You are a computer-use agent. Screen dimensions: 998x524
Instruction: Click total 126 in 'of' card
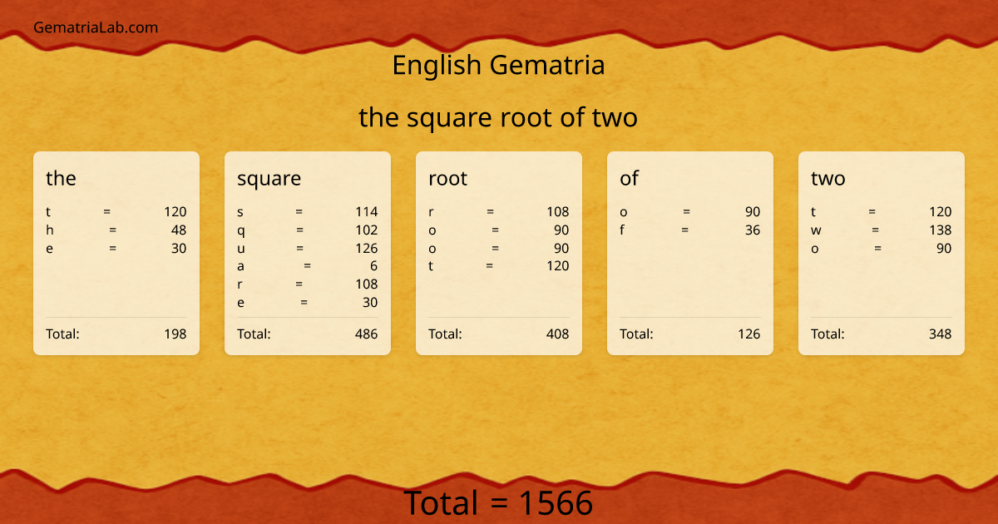tap(749, 334)
